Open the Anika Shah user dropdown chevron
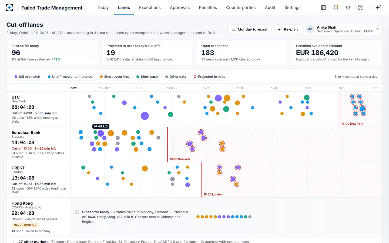389x243 pixels. [377, 29]
